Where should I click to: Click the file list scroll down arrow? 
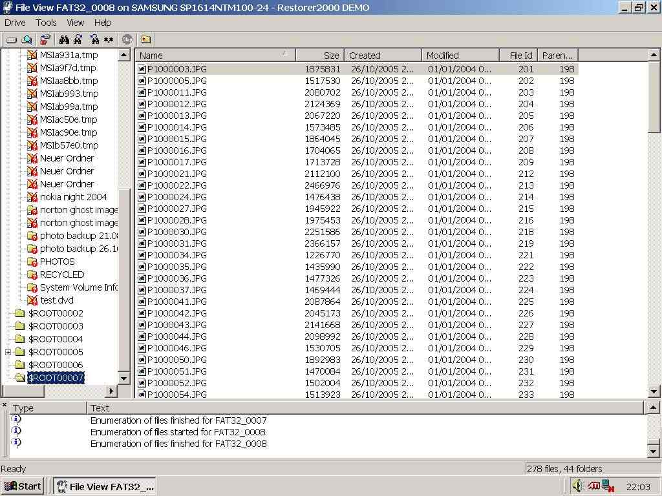pyautogui.click(x=654, y=391)
